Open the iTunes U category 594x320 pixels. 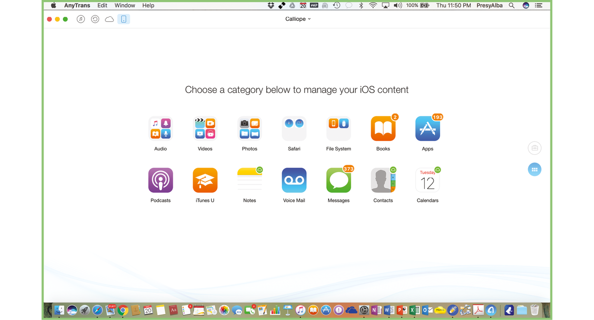(x=205, y=180)
